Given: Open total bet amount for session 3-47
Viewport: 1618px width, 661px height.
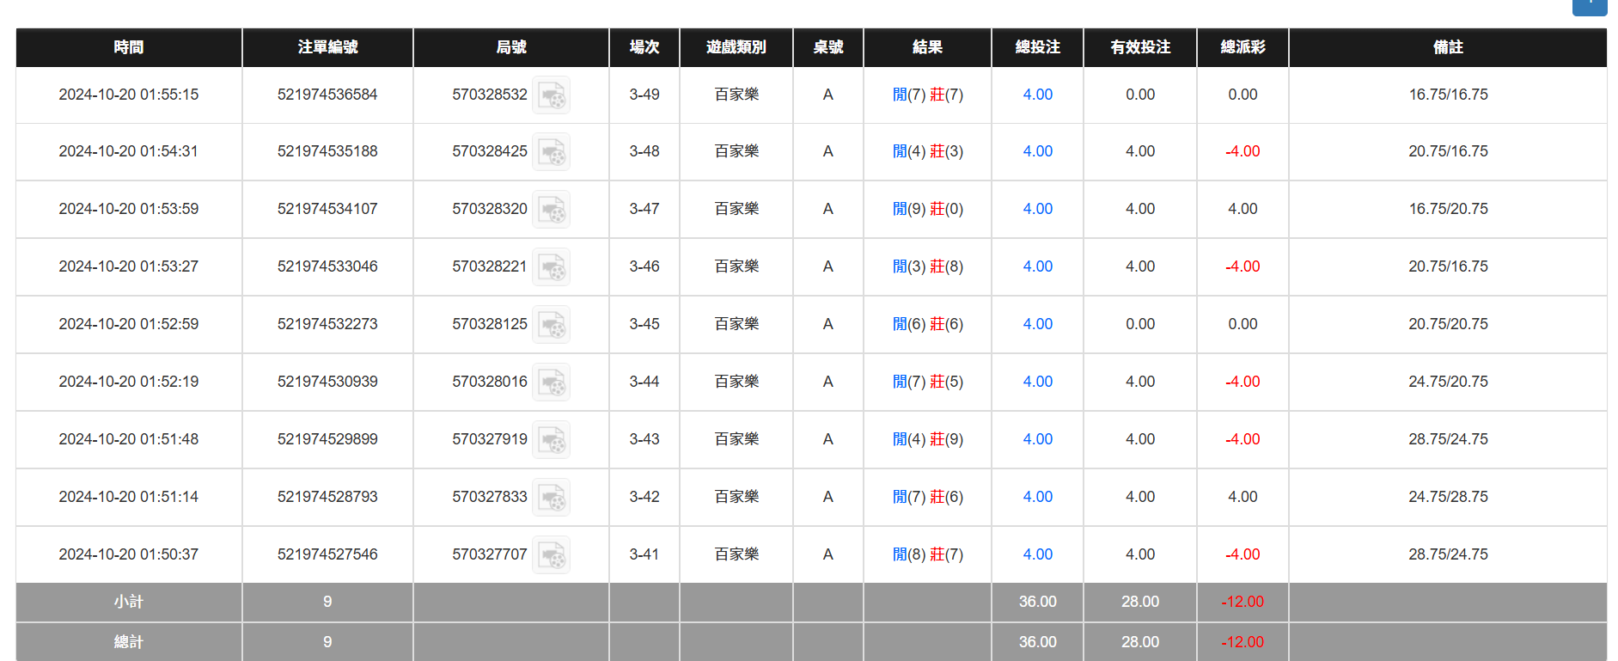Looking at the screenshot, I should coord(1037,209).
